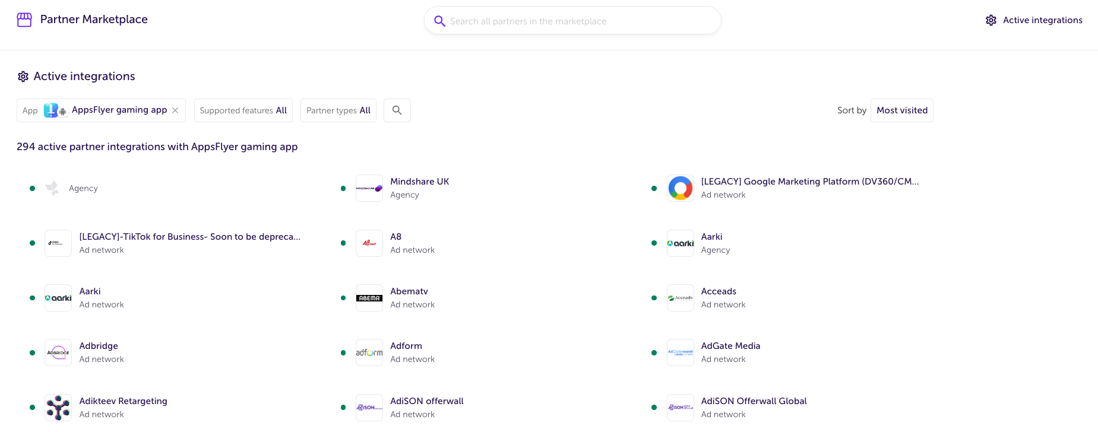Click the AdiSON Offerwall Global logo
Image resolution: width=1098 pixels, height=432 pixels.
point(681,408)
